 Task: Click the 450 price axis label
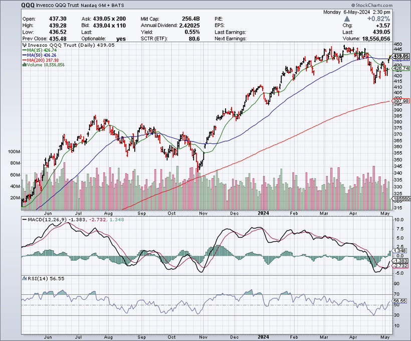[398, 44]
